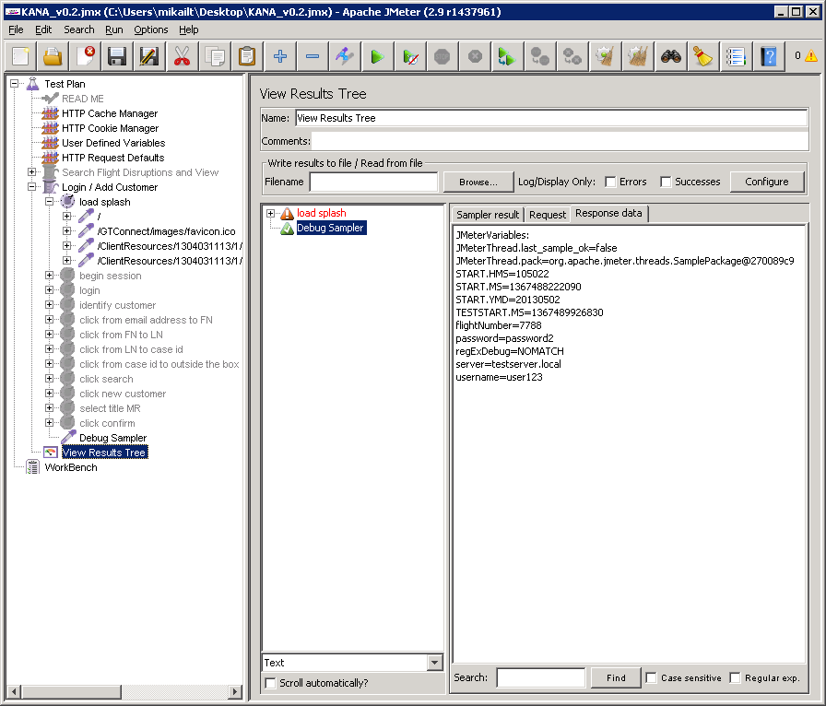Select HTTP Cookie Manager in the tree
826x706 pixels.
[x=110, y=128]
